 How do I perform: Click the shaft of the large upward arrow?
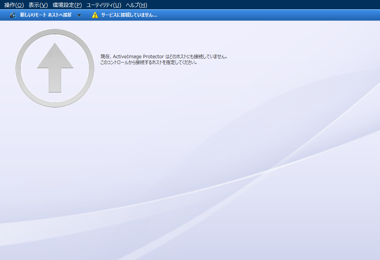55,80
